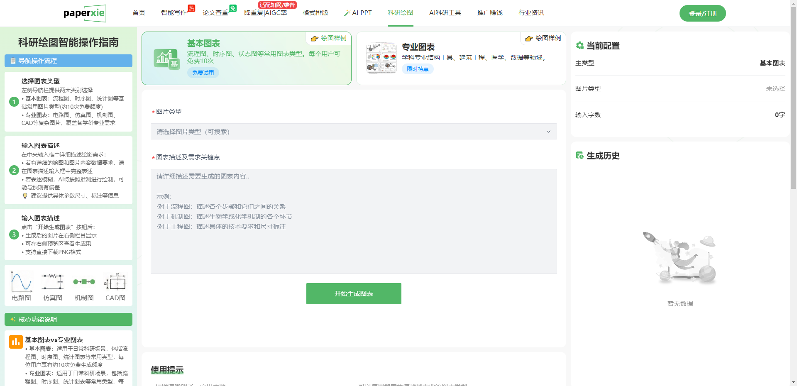Viewport: 797px width, 386px height.
Task: Click the 当前配置 gear icon
Action: pyautogui.click(x=580, y=46)
